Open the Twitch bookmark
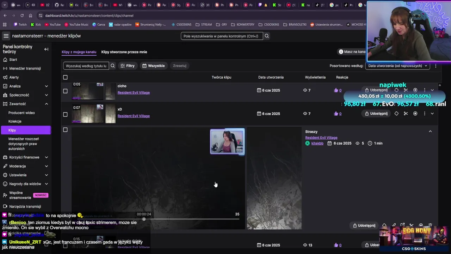Screen dimensions: 451x254 point(20,25)
